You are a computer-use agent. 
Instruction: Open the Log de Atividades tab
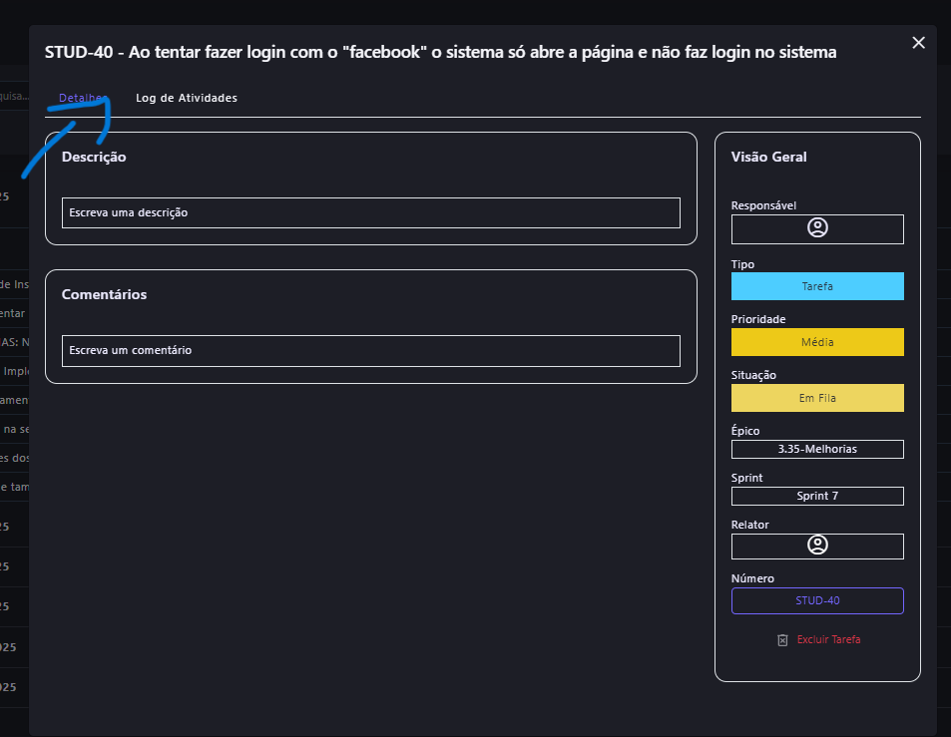pyautogui.click(x=187, y=98)
